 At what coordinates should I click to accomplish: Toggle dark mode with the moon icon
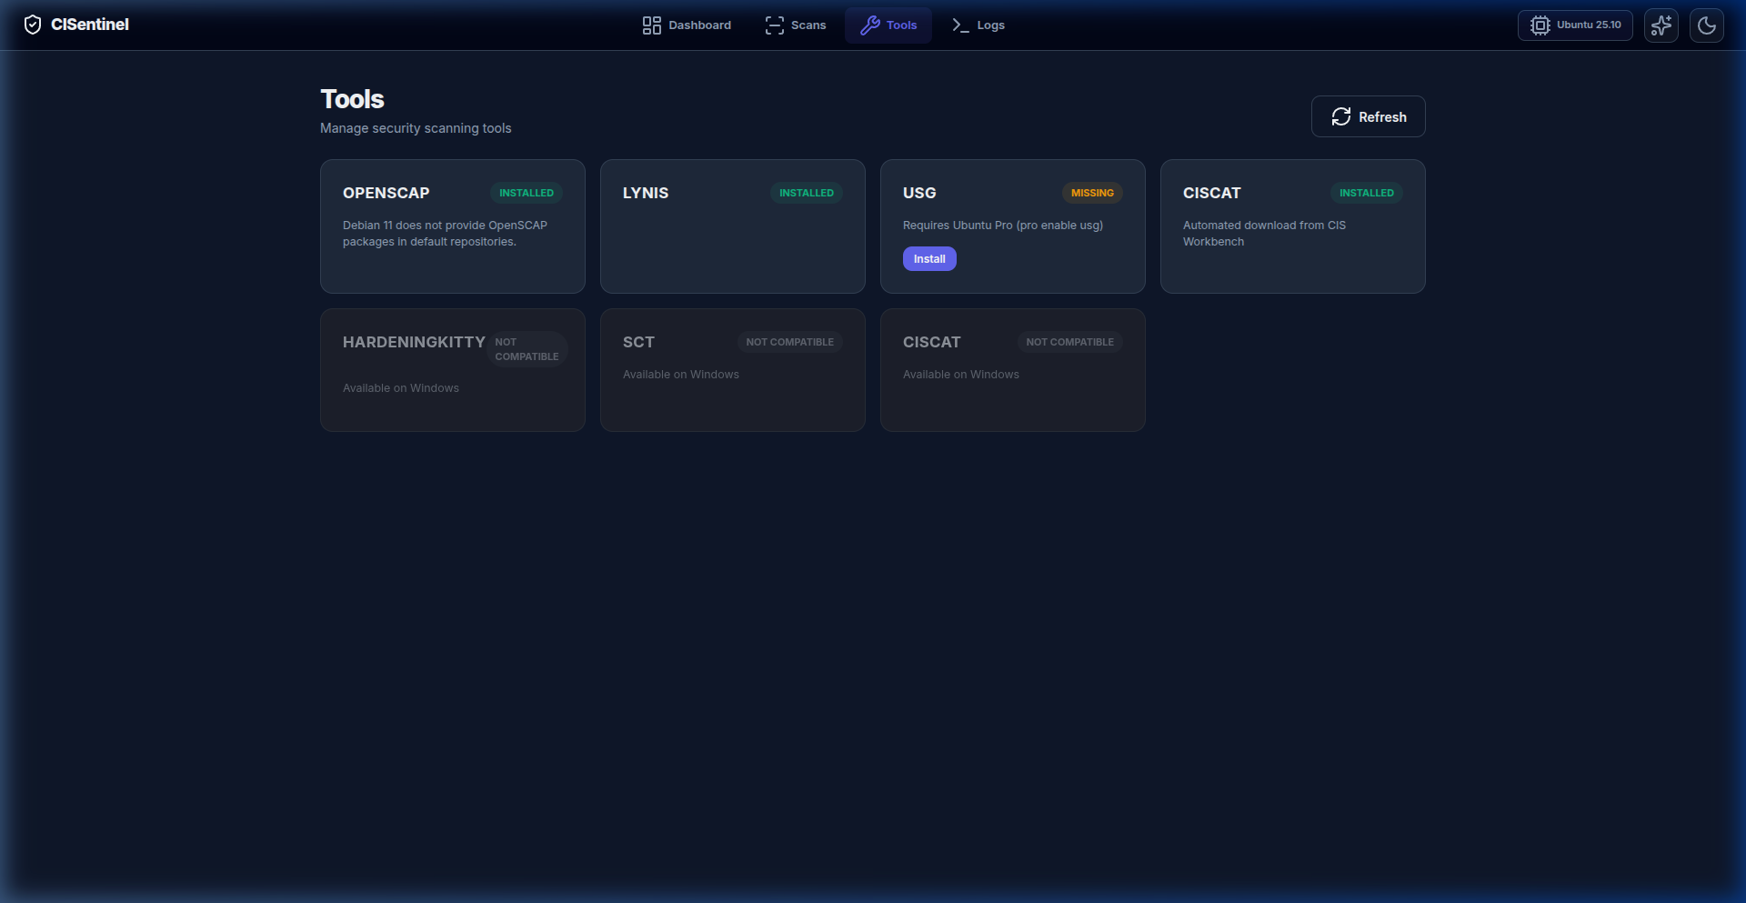click(1707, 25)
